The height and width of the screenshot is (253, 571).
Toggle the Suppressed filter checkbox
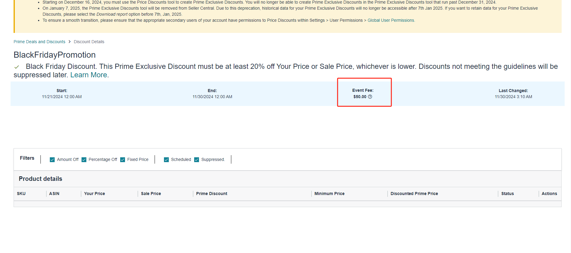(197, 160)
